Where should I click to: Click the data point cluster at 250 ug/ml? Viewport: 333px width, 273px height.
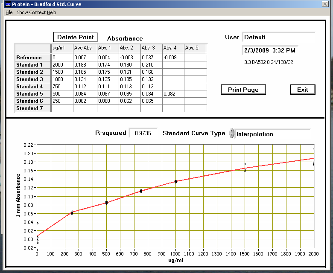tap(72, 212)
